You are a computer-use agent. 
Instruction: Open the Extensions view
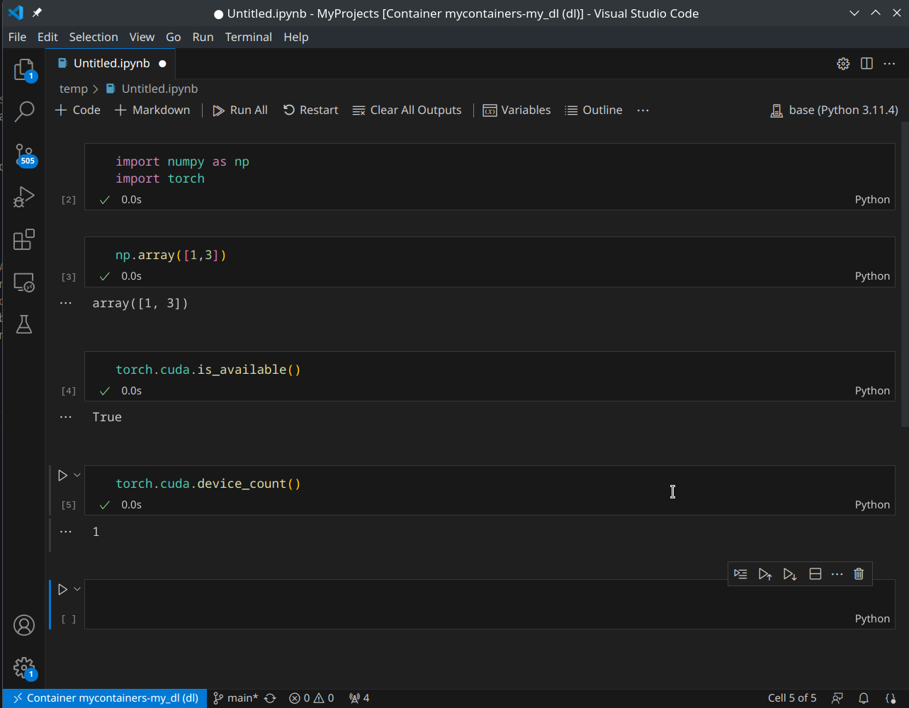coord(24,239)
